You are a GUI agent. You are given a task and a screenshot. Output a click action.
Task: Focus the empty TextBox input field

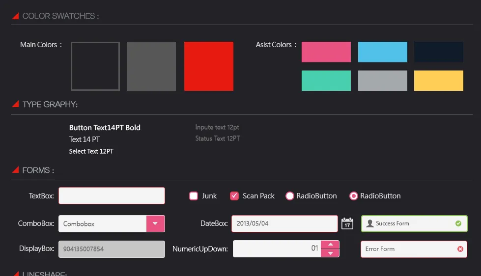(112, 195)
